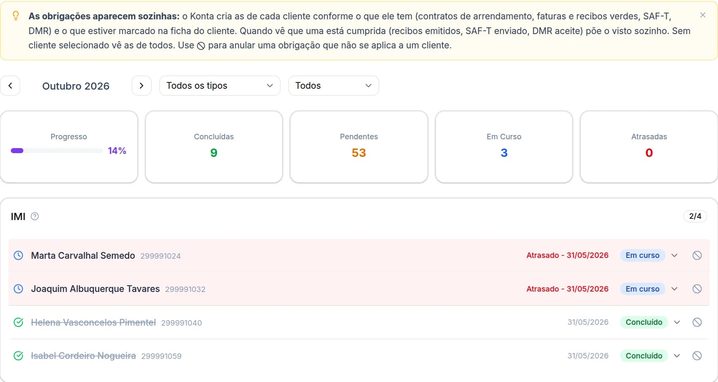Annul obligation for Helena Vasconcelos Pimentel

pyautogui.click(x=697, y=322)
